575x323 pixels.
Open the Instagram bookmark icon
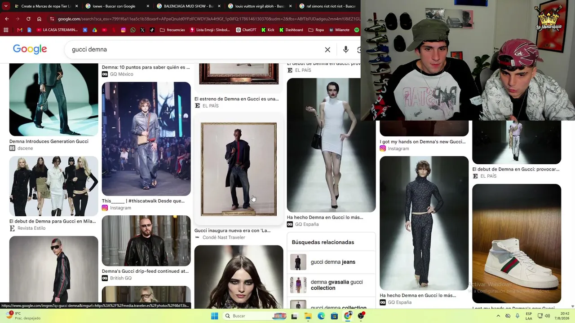pyautogui.click(x=124, y=30)
